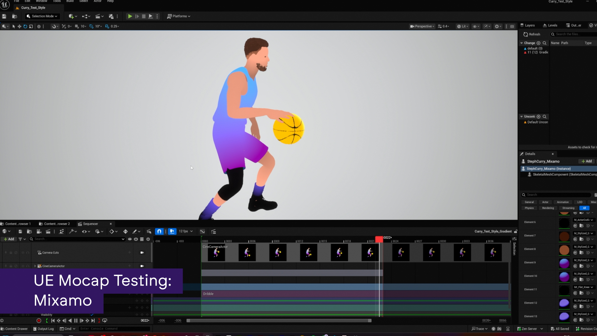This screenshot has width=597, height=336.
Task: Select the translate move tool
Action: [x=19, y=26]
